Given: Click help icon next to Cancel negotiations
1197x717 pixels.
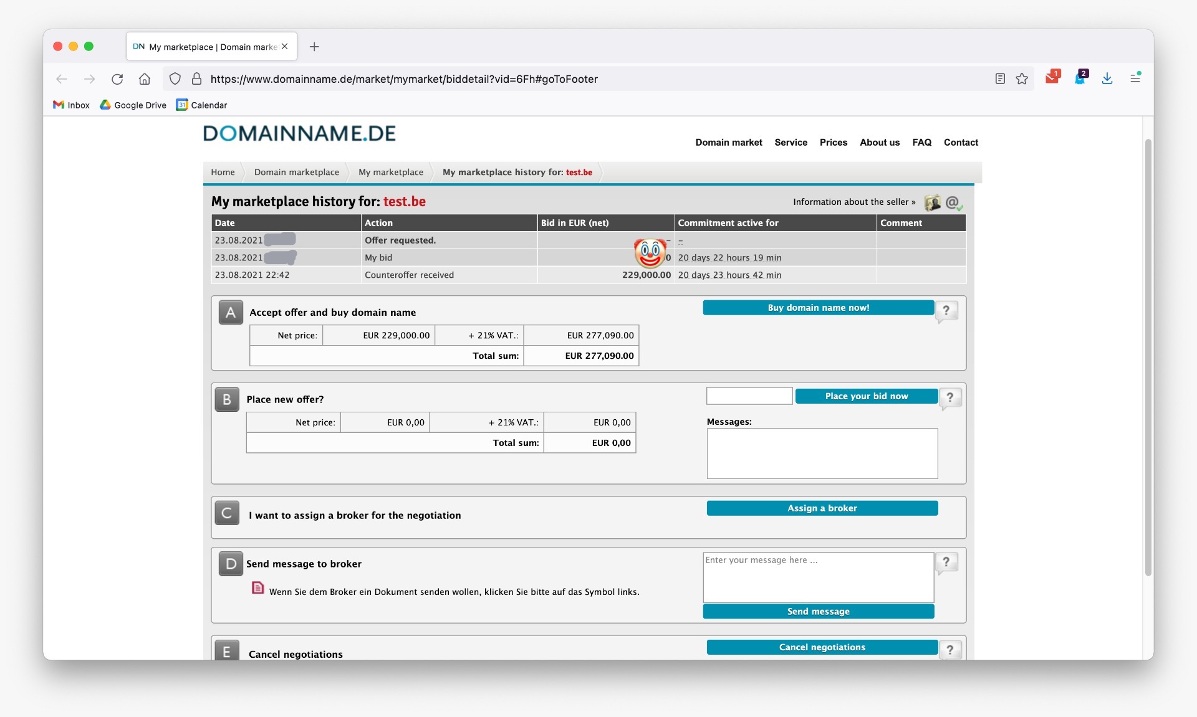Looking at the screenshot, I should 949,649.
